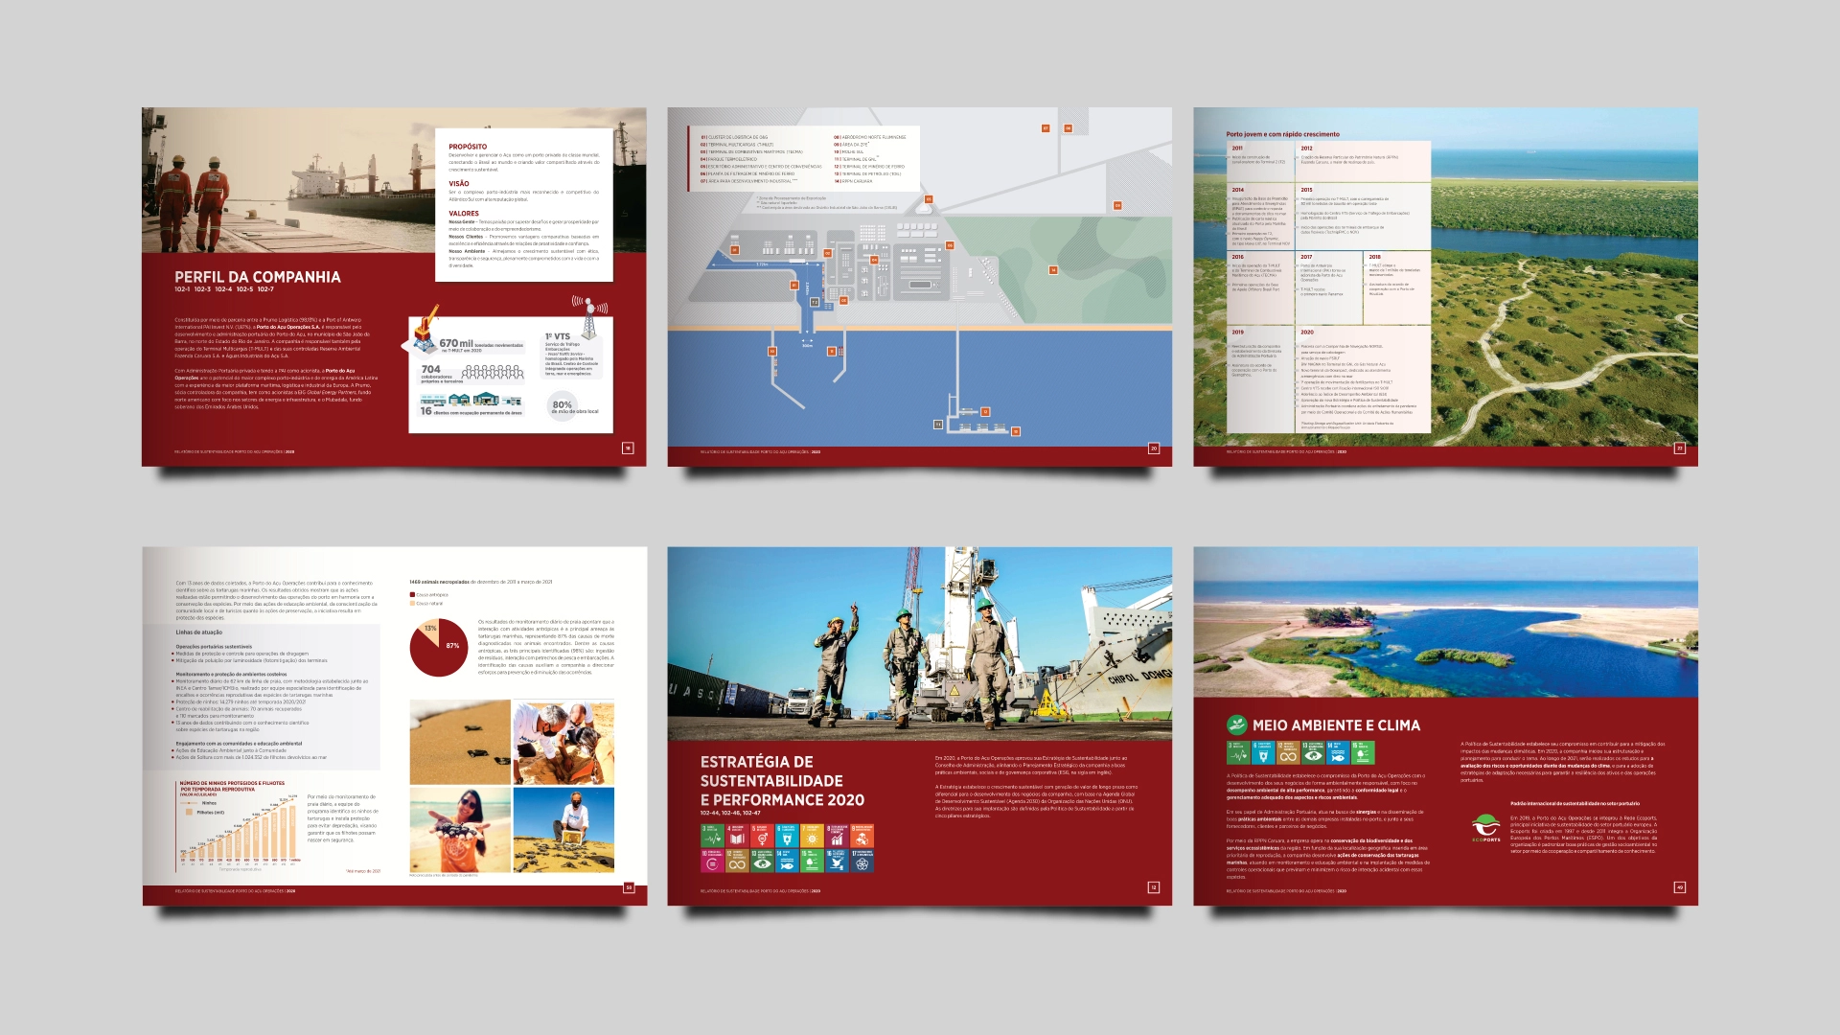Click the VTS radio tower icon
Screen dimensions: 1840x1035
click(x=589, y=317)
